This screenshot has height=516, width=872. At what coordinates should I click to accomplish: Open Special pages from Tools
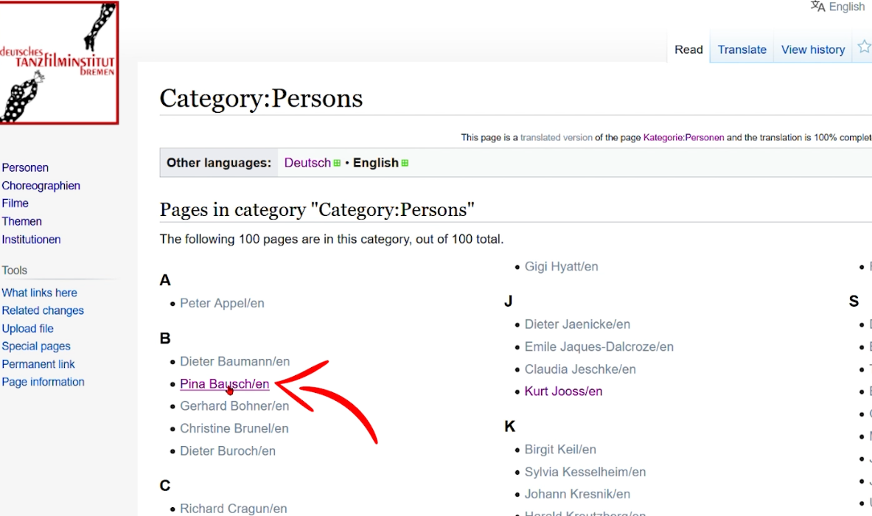36,346
